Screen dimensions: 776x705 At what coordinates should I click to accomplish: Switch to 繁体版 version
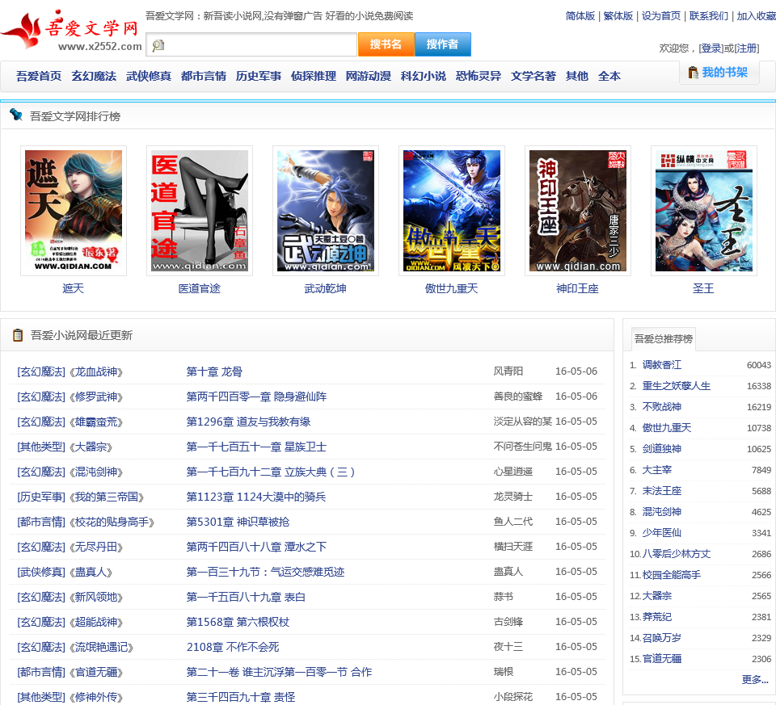click(618, 16)
